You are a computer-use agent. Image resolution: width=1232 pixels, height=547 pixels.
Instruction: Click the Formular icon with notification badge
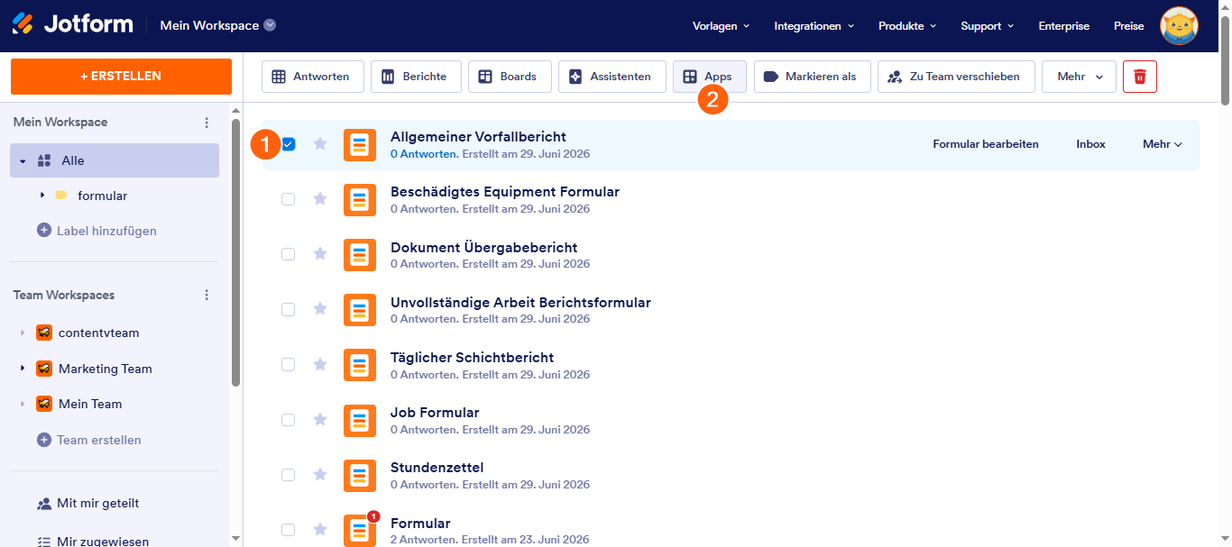pyautogui.click(x=360, y=531)
